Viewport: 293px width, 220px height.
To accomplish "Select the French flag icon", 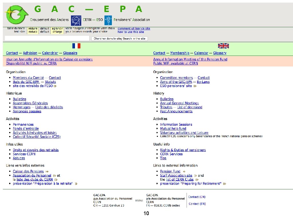I will point(76,46).
